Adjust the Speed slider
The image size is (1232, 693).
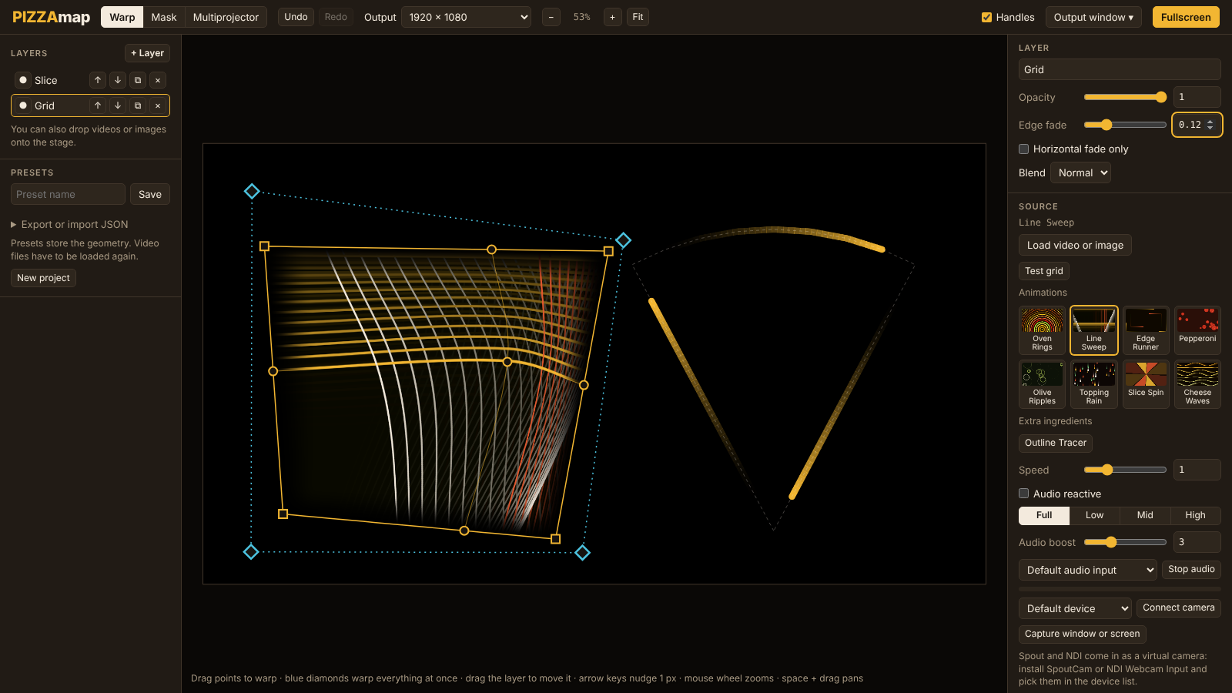click(1125, 470)
